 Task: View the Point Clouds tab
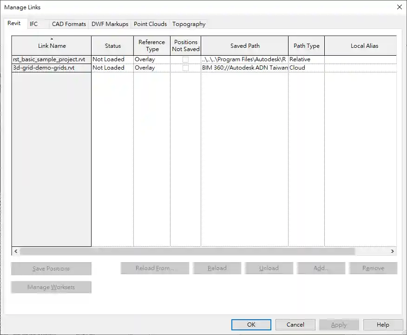tap(150, 24)
